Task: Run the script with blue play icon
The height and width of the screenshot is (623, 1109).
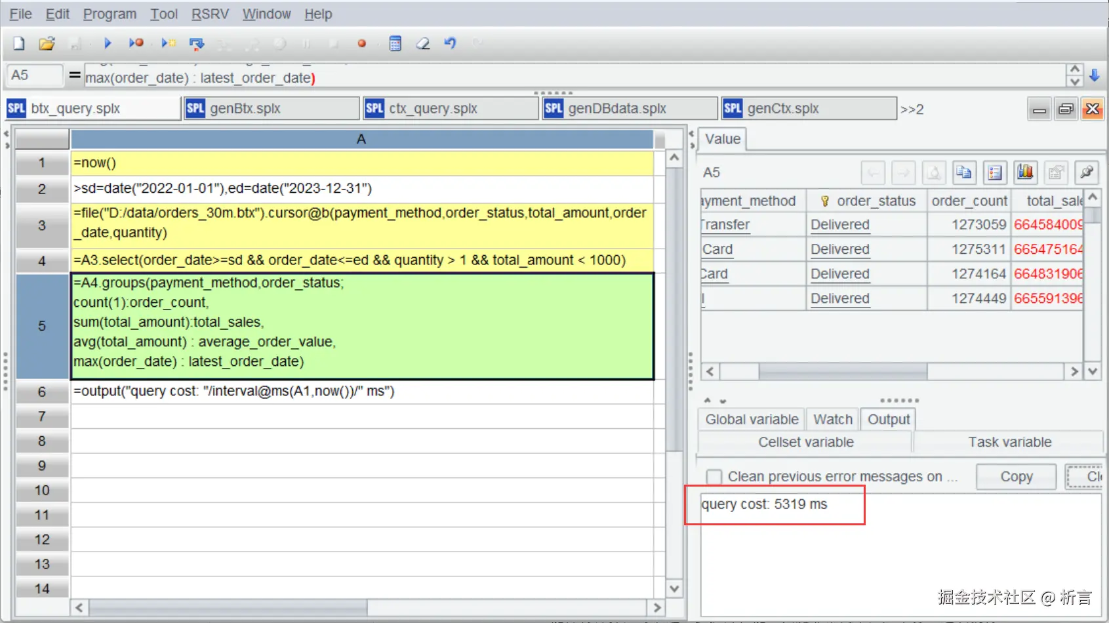Action: 108,43
